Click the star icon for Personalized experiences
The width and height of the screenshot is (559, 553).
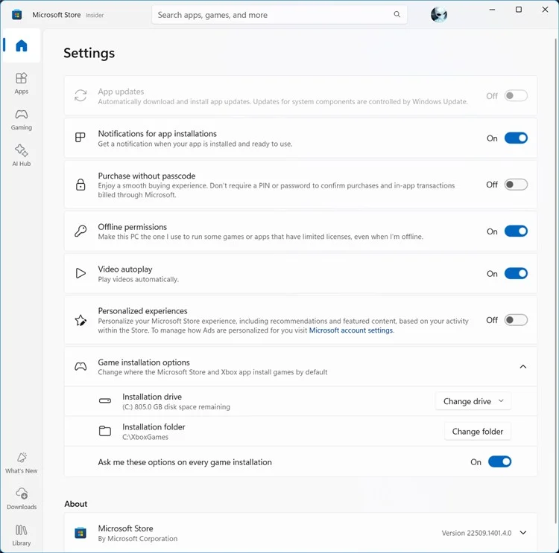click(x=80, y=320)
